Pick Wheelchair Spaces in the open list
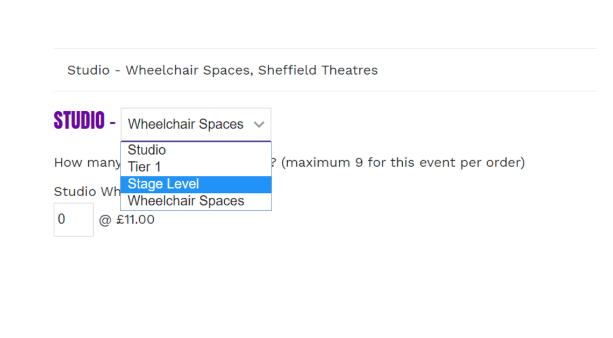 click(x=196, y=201)
